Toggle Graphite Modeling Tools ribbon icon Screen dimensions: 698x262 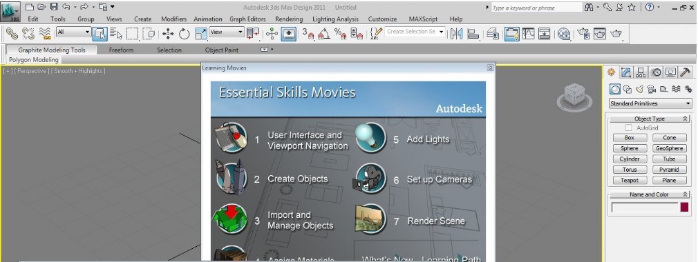tap(512, 34)
